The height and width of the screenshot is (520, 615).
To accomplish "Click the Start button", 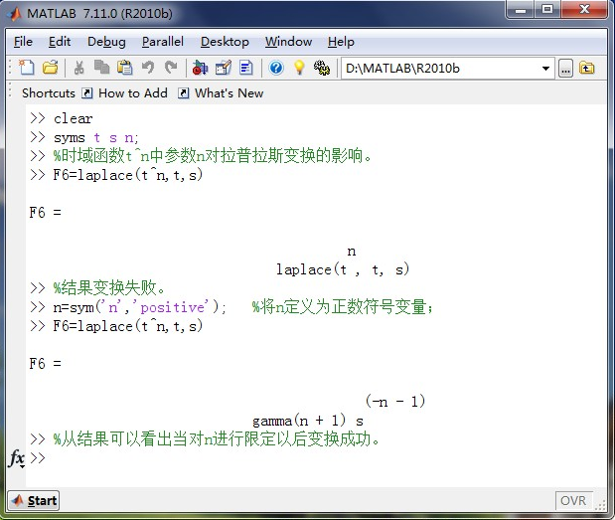I will pyautogui.click(x=34, y=500).
